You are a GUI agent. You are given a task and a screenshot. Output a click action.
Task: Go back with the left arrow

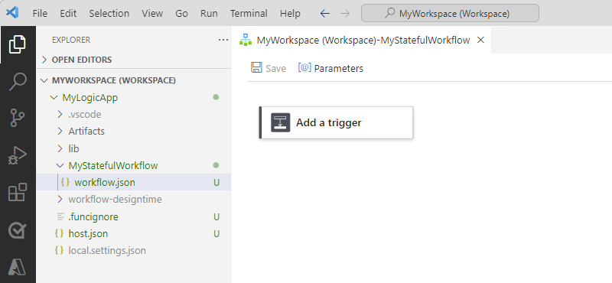click(x=324, y=14)
